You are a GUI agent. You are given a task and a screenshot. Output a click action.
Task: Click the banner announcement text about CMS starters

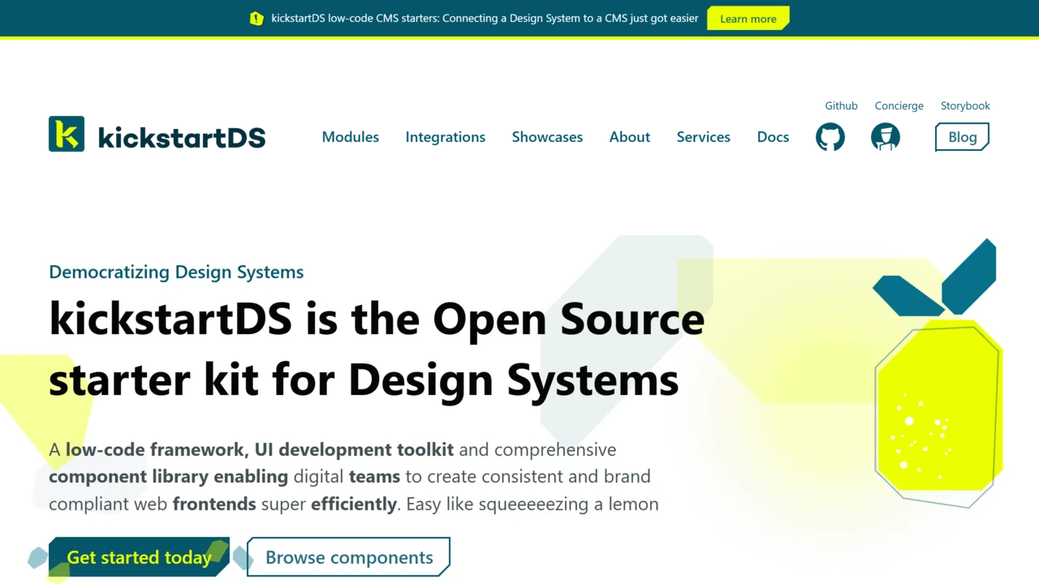tap(485, 19)
